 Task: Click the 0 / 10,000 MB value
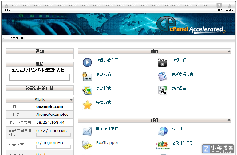(49, 143)
